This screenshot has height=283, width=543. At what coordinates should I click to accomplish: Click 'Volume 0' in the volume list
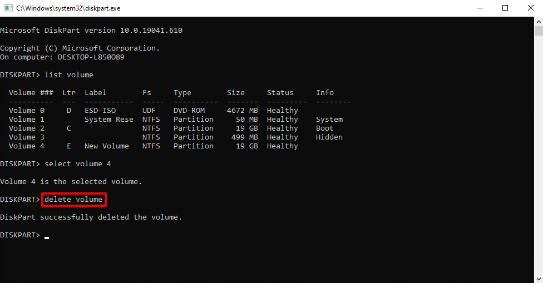27,110
